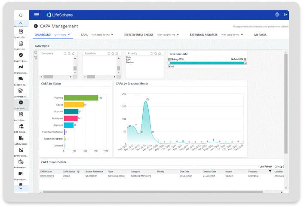This screenshot has height=207, width=303.
Task: Toggle the All checkbox under Creation Date
Action: [169, 67]
